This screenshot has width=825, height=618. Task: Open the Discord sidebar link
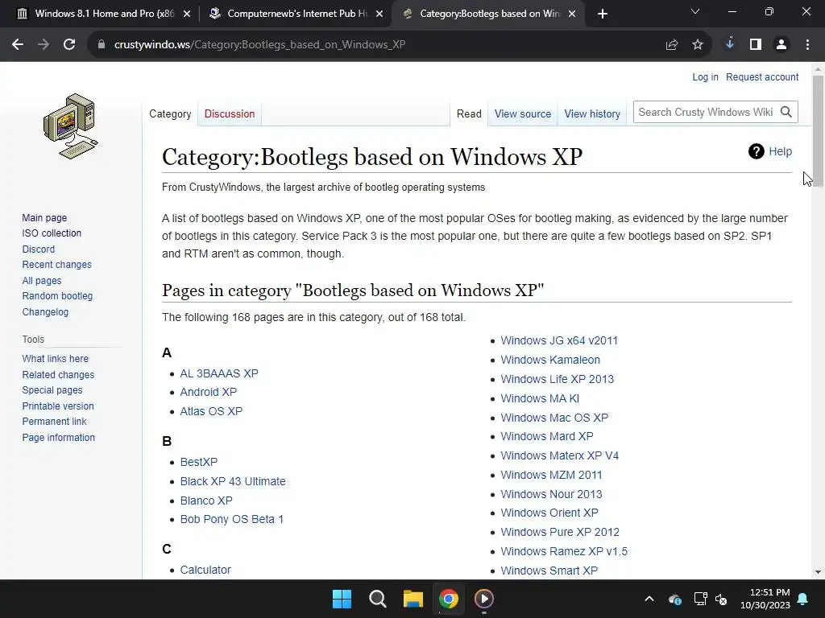39,249
